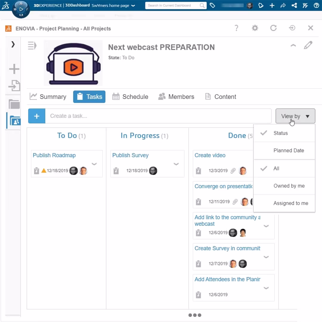Open the Publish Roadmap task
322x322 pixels.
coord(54,155)
